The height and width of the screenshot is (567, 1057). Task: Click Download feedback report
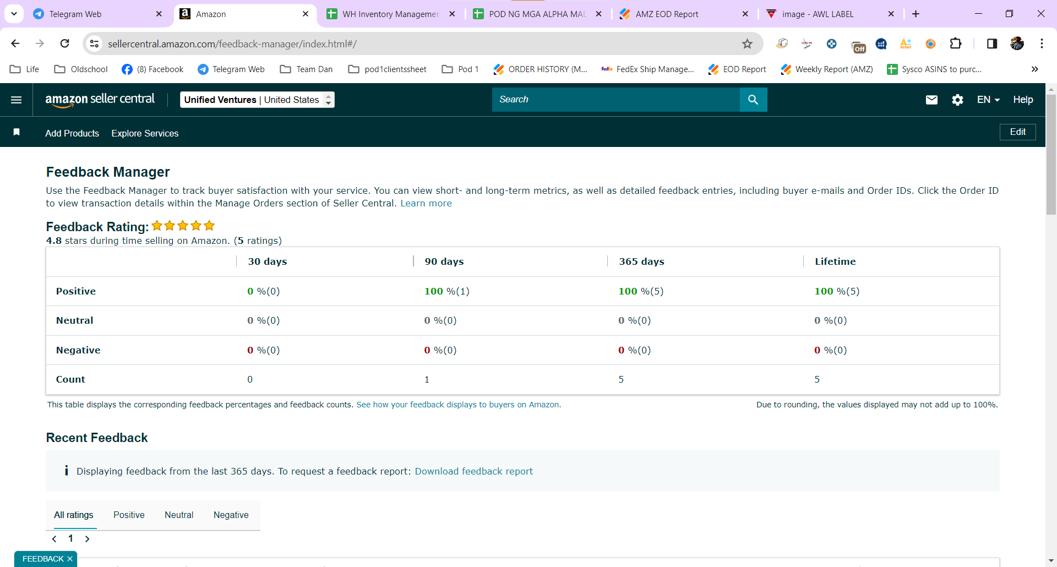click(474, 471)
